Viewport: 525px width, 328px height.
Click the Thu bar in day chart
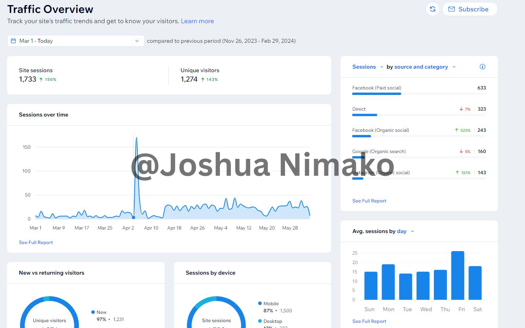(x=441, y=285)
